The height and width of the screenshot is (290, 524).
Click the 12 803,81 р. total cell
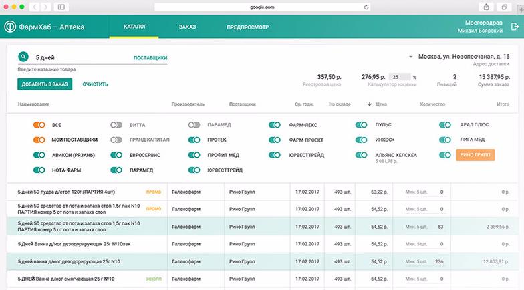coord(496,261)
